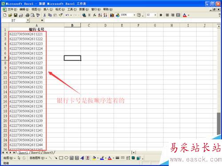Select the Rectangle drawing tool

coord(61,158)
